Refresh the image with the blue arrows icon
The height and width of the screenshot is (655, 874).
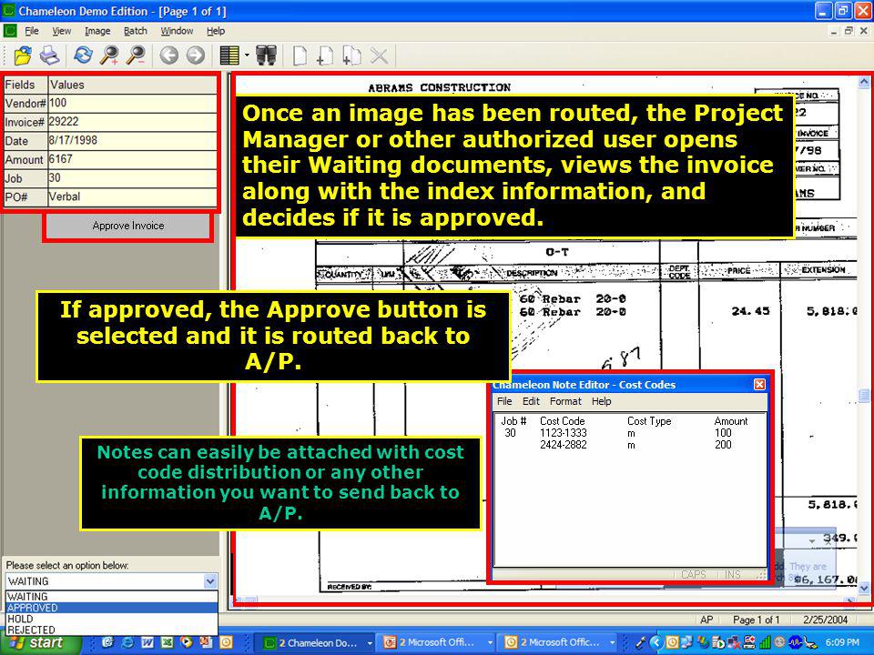click(x=84, y=55)
